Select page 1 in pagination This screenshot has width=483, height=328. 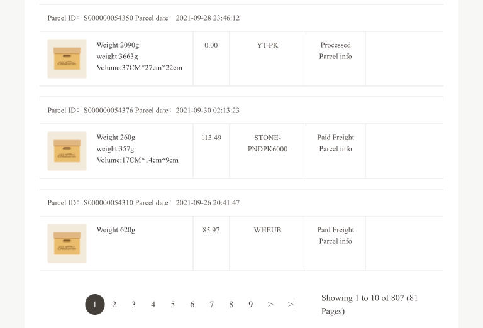click(95, 305)
